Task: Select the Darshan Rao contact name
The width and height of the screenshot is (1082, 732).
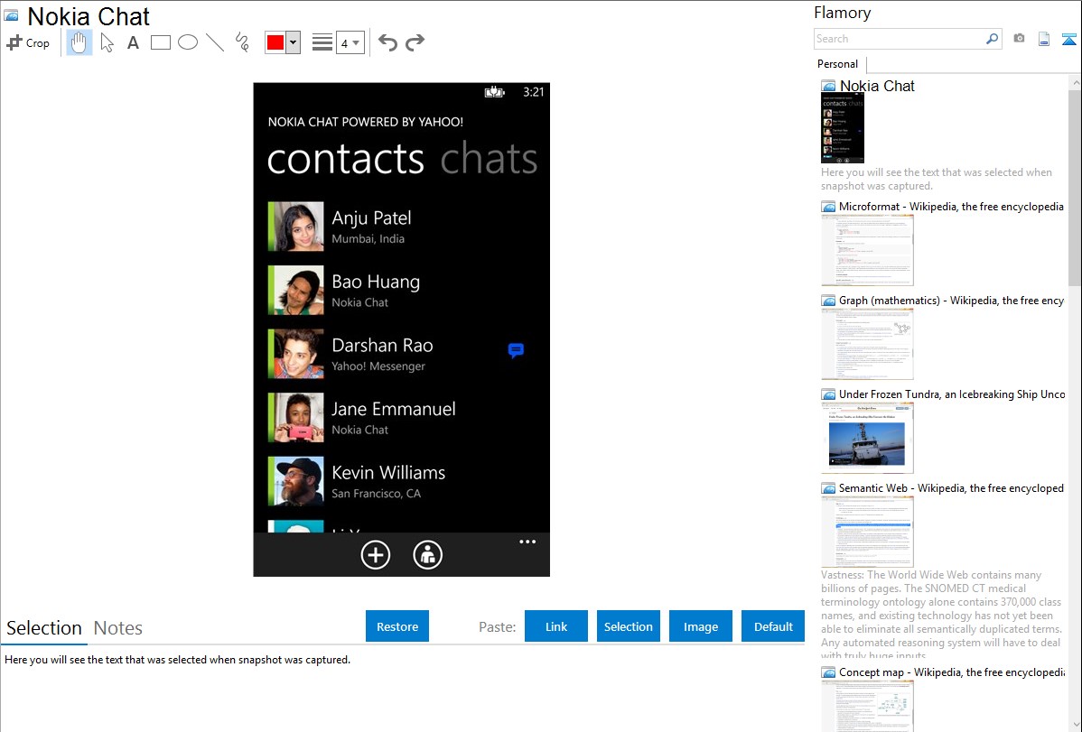Action: point(382,346)
